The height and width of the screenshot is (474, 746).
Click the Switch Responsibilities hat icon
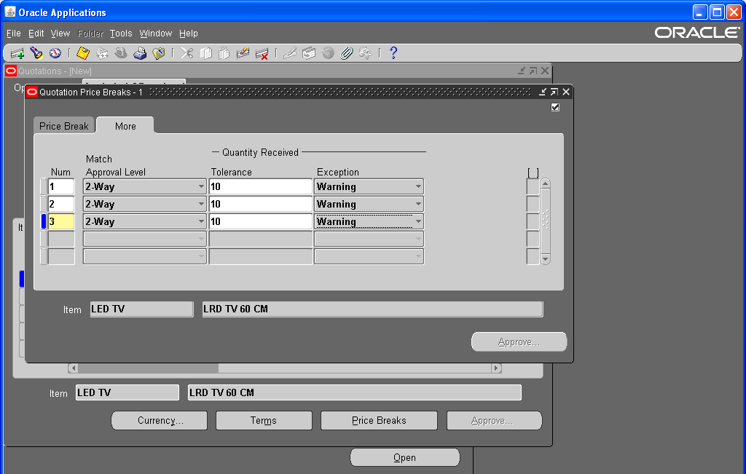(121, 53)
